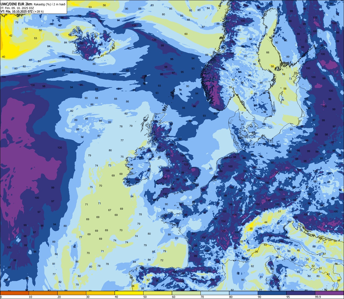This screenshot has height=299, width=344.
Task: Select the VT: Fös. 10.10.2025 07Z line
Action: click(22, 12)
